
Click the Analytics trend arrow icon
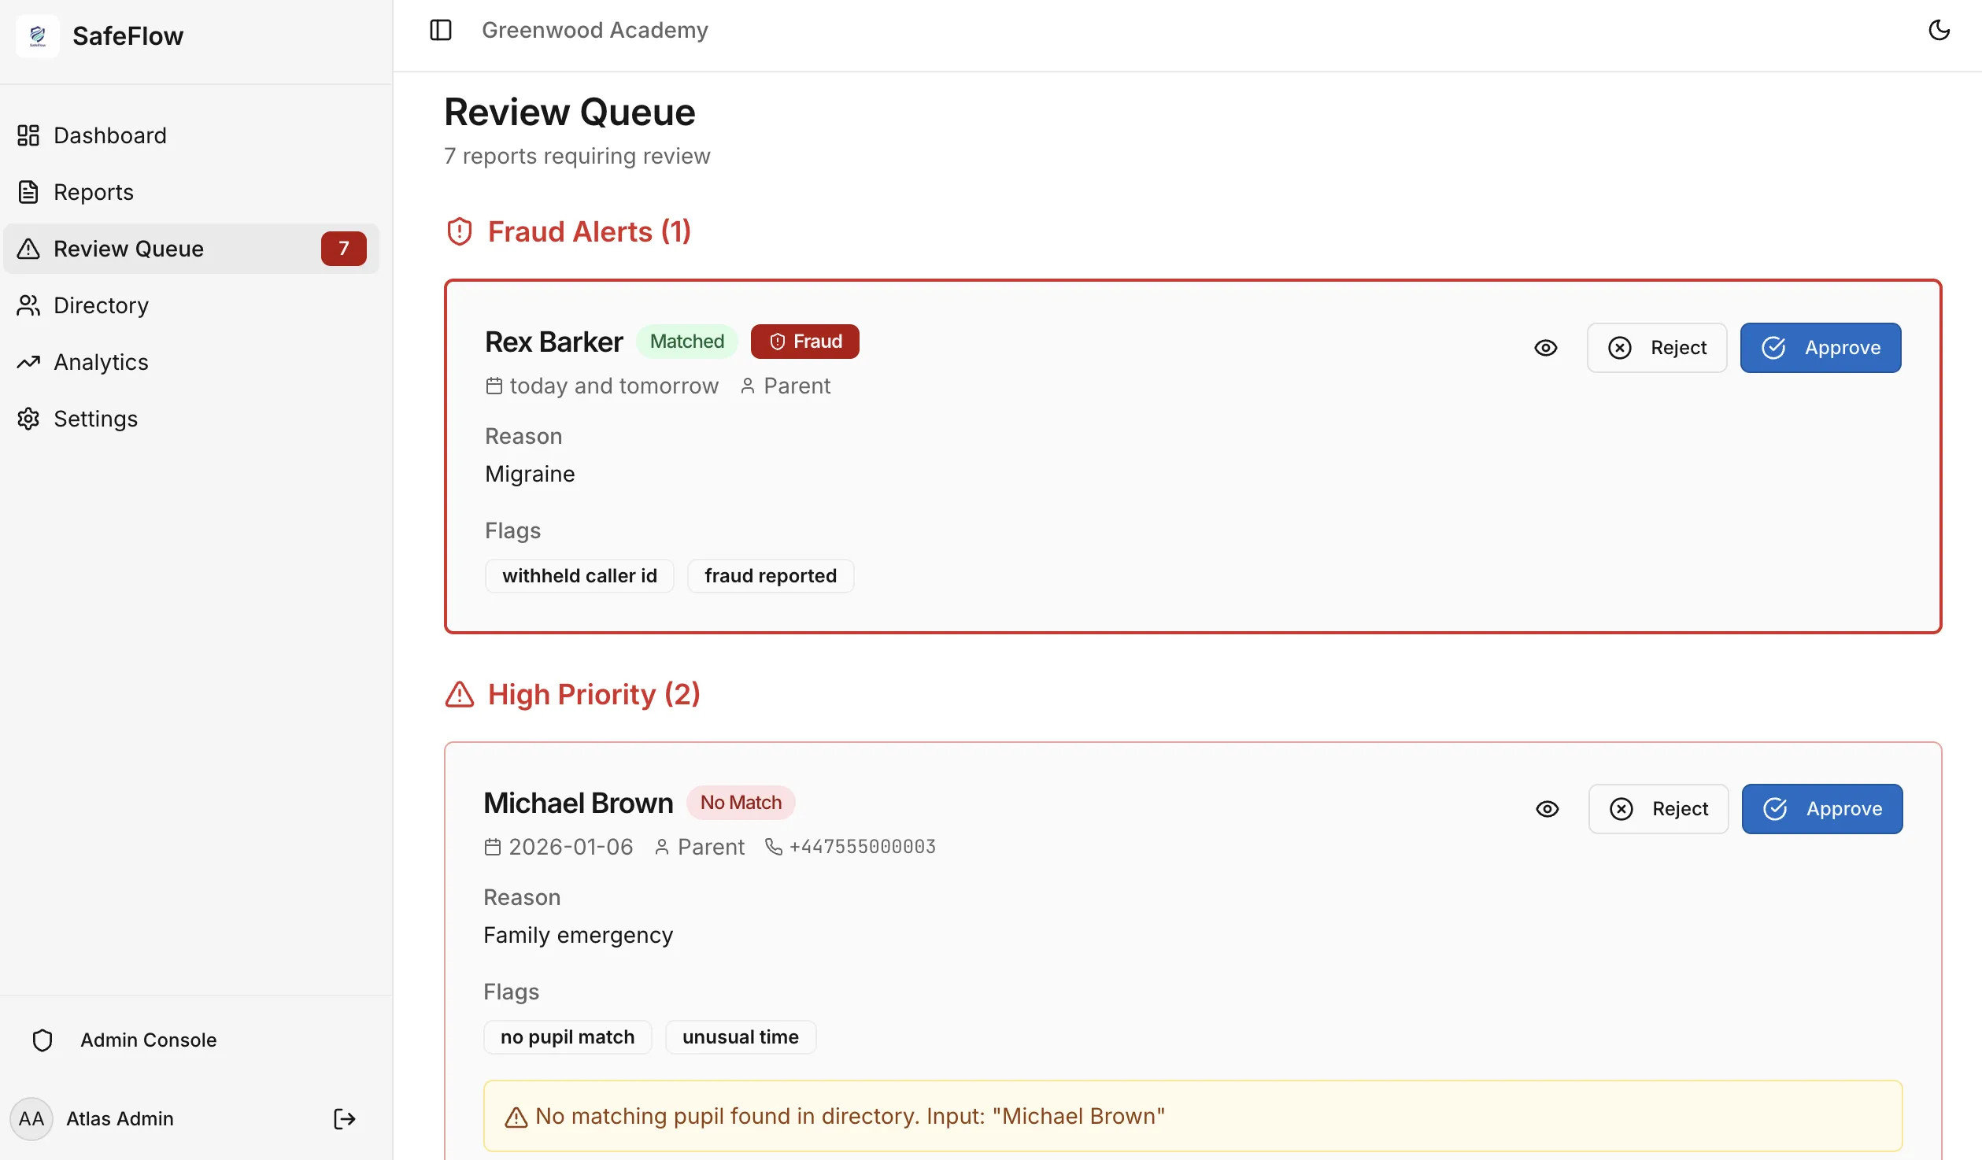(x=28, y=362)
